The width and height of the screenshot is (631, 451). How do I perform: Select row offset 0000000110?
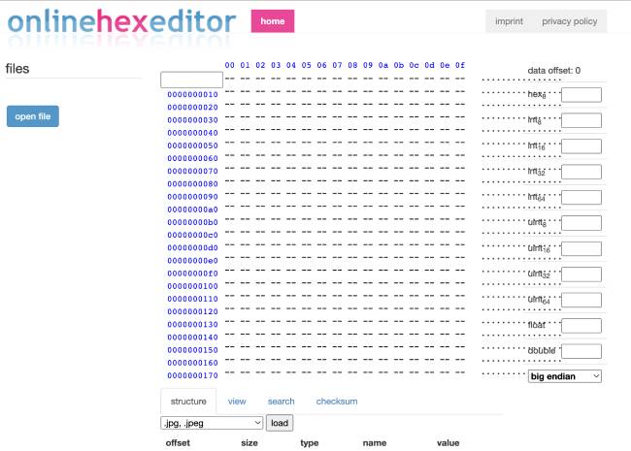192,299
